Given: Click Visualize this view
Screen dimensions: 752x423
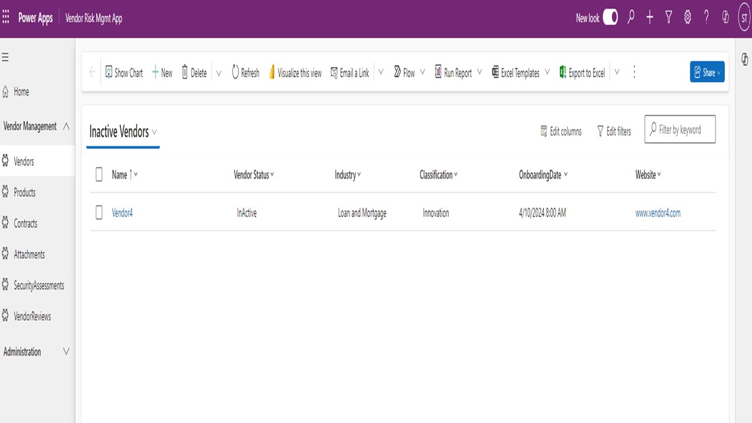Looking at the screenshot, I should coord(295,73).
